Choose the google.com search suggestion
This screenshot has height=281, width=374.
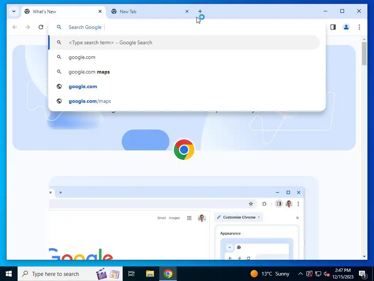(184, 57)
